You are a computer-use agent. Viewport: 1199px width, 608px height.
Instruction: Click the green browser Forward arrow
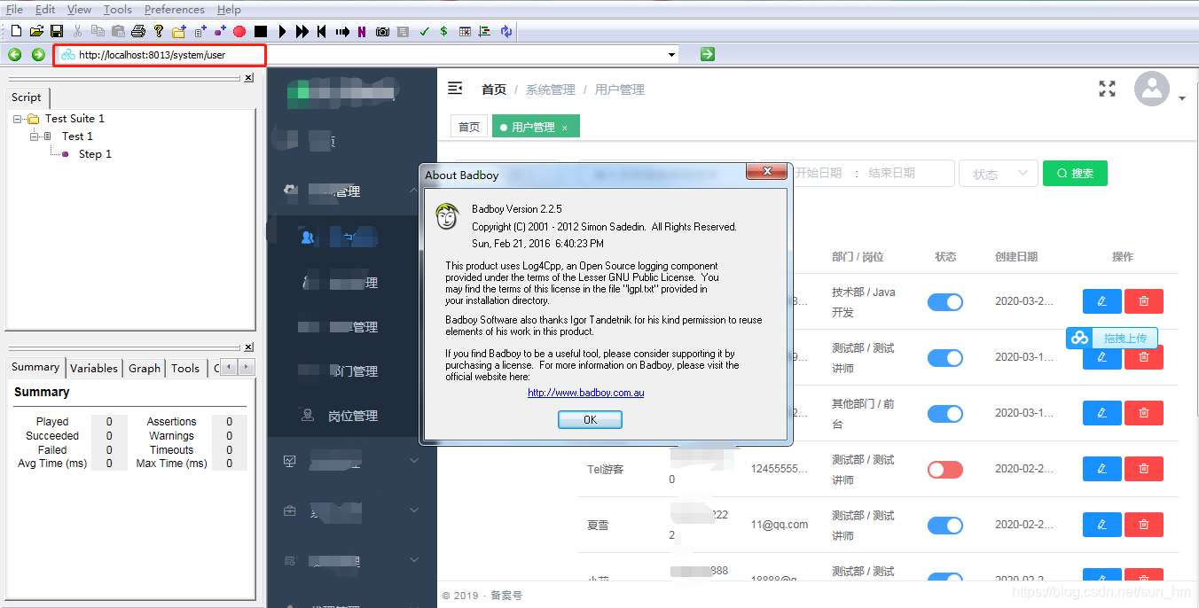[38, 54]
